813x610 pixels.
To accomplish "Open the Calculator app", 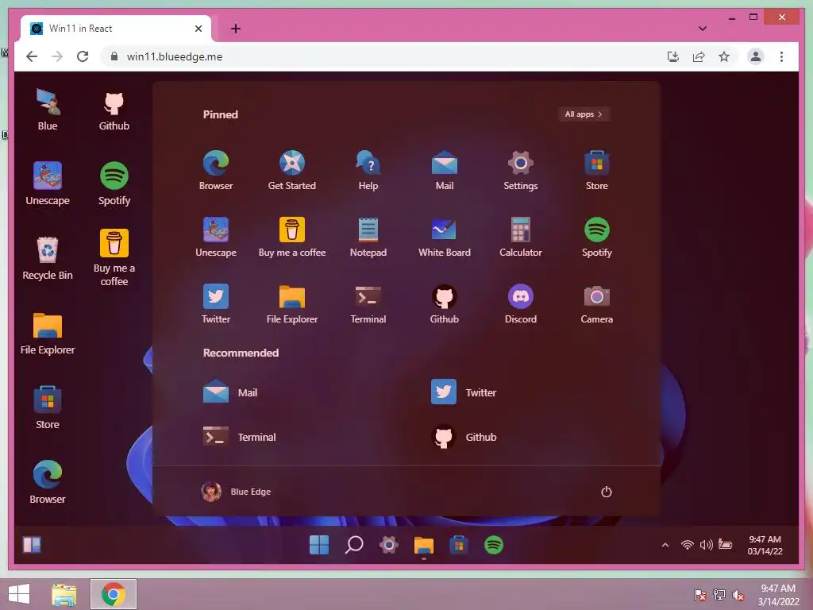I will 521,237.
